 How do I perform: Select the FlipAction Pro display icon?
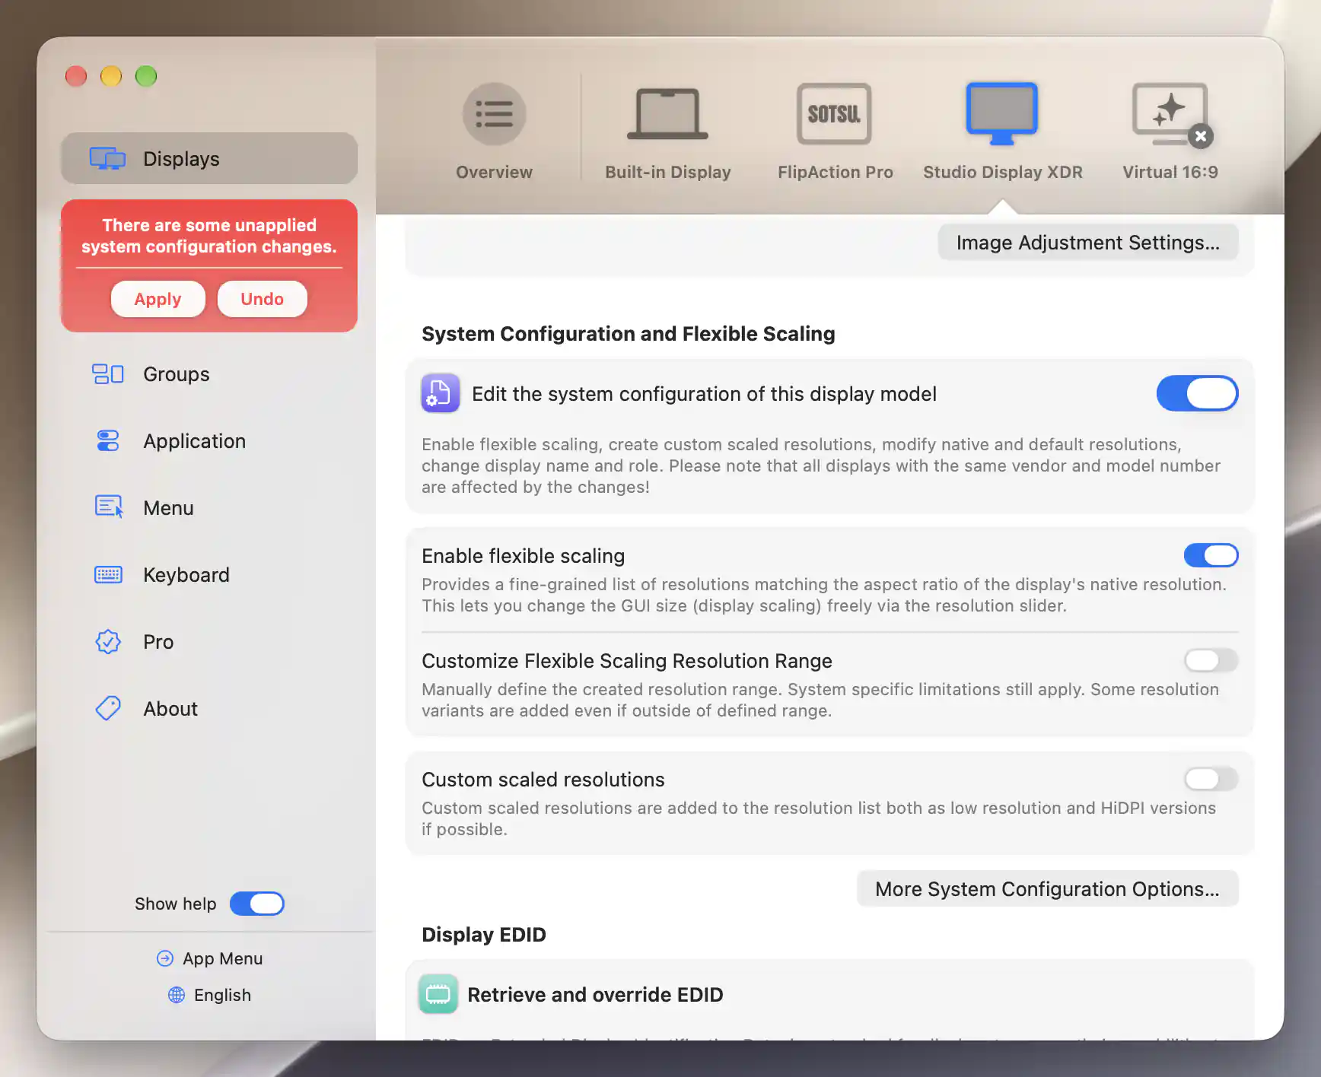click(834, 114)
